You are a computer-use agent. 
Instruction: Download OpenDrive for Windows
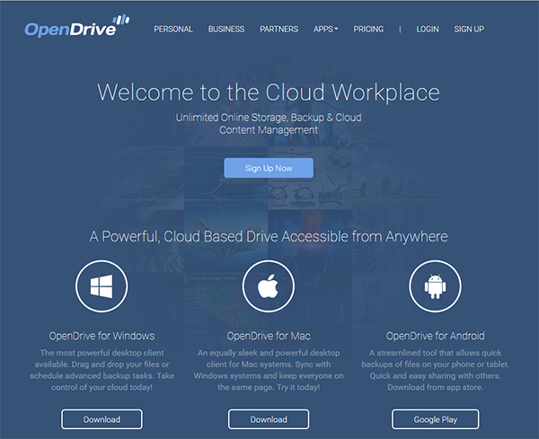click(102, 419)
